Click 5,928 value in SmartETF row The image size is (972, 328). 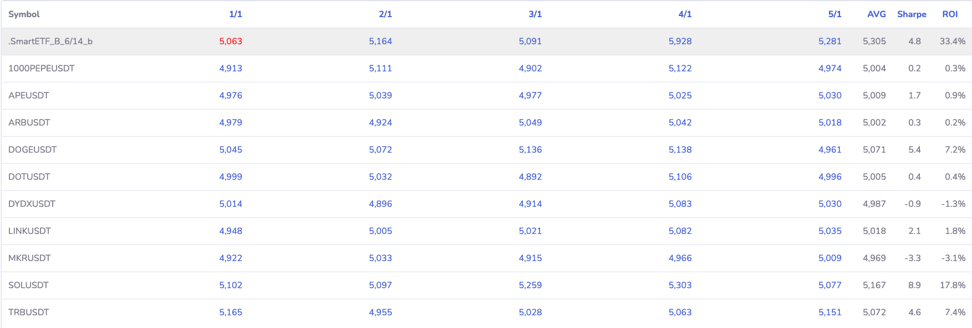(x=680, y=41)
